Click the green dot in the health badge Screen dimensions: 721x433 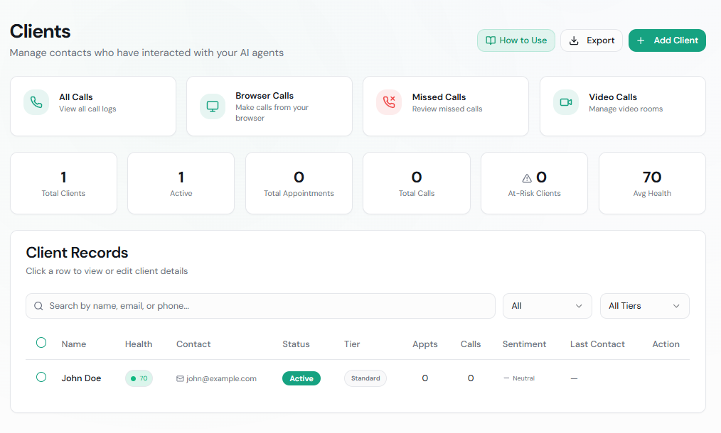pos(134,378)
